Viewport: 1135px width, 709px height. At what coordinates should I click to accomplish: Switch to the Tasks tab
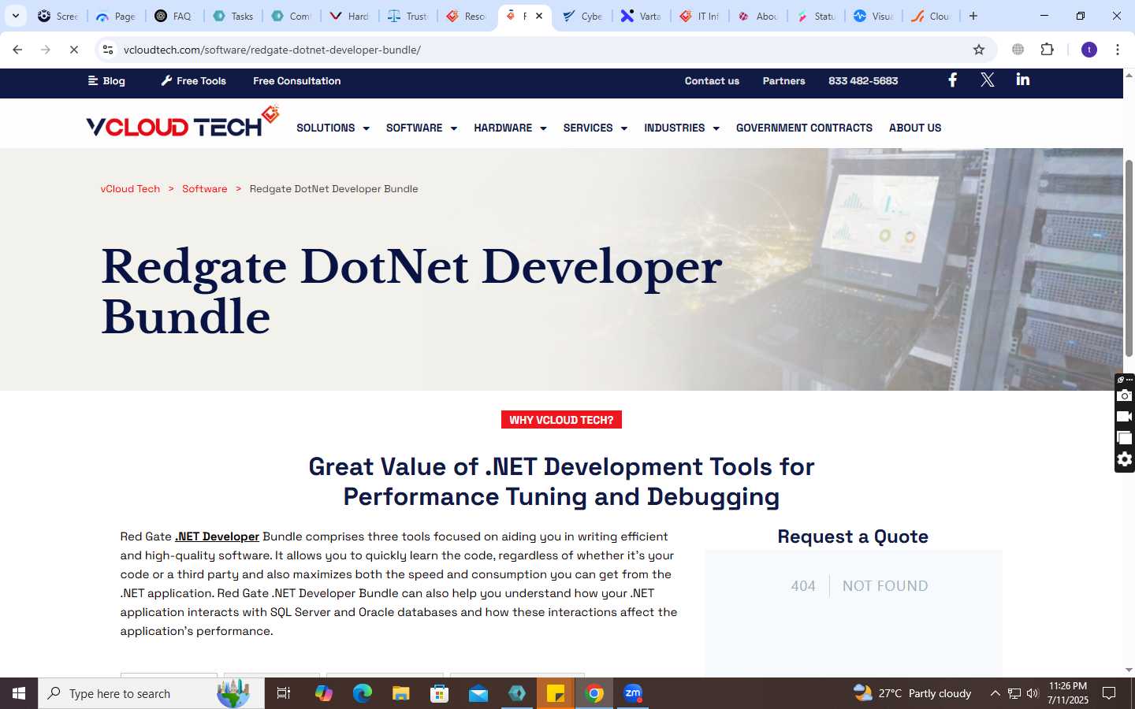click(234, 16)
